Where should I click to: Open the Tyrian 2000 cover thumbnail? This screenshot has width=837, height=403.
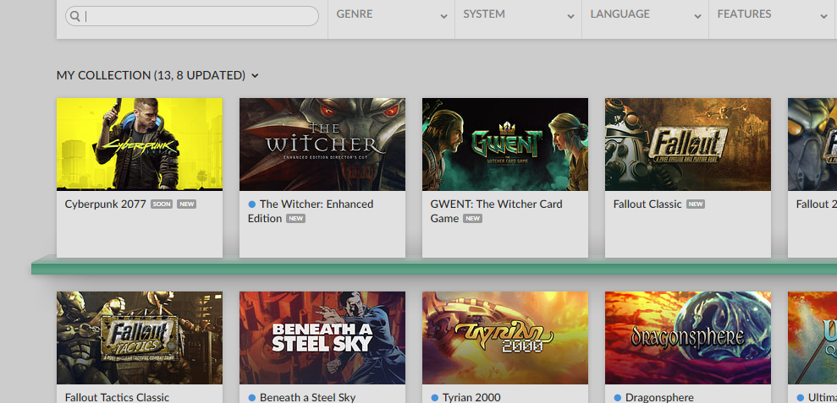click(x=505, y=338)
